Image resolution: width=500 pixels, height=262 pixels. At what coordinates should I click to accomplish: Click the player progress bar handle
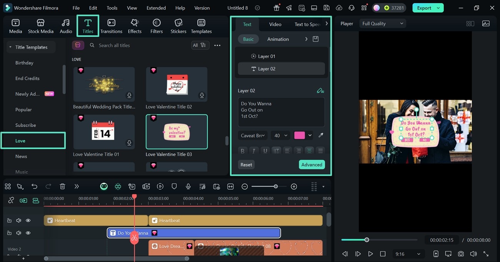click(x=367, y=240)
